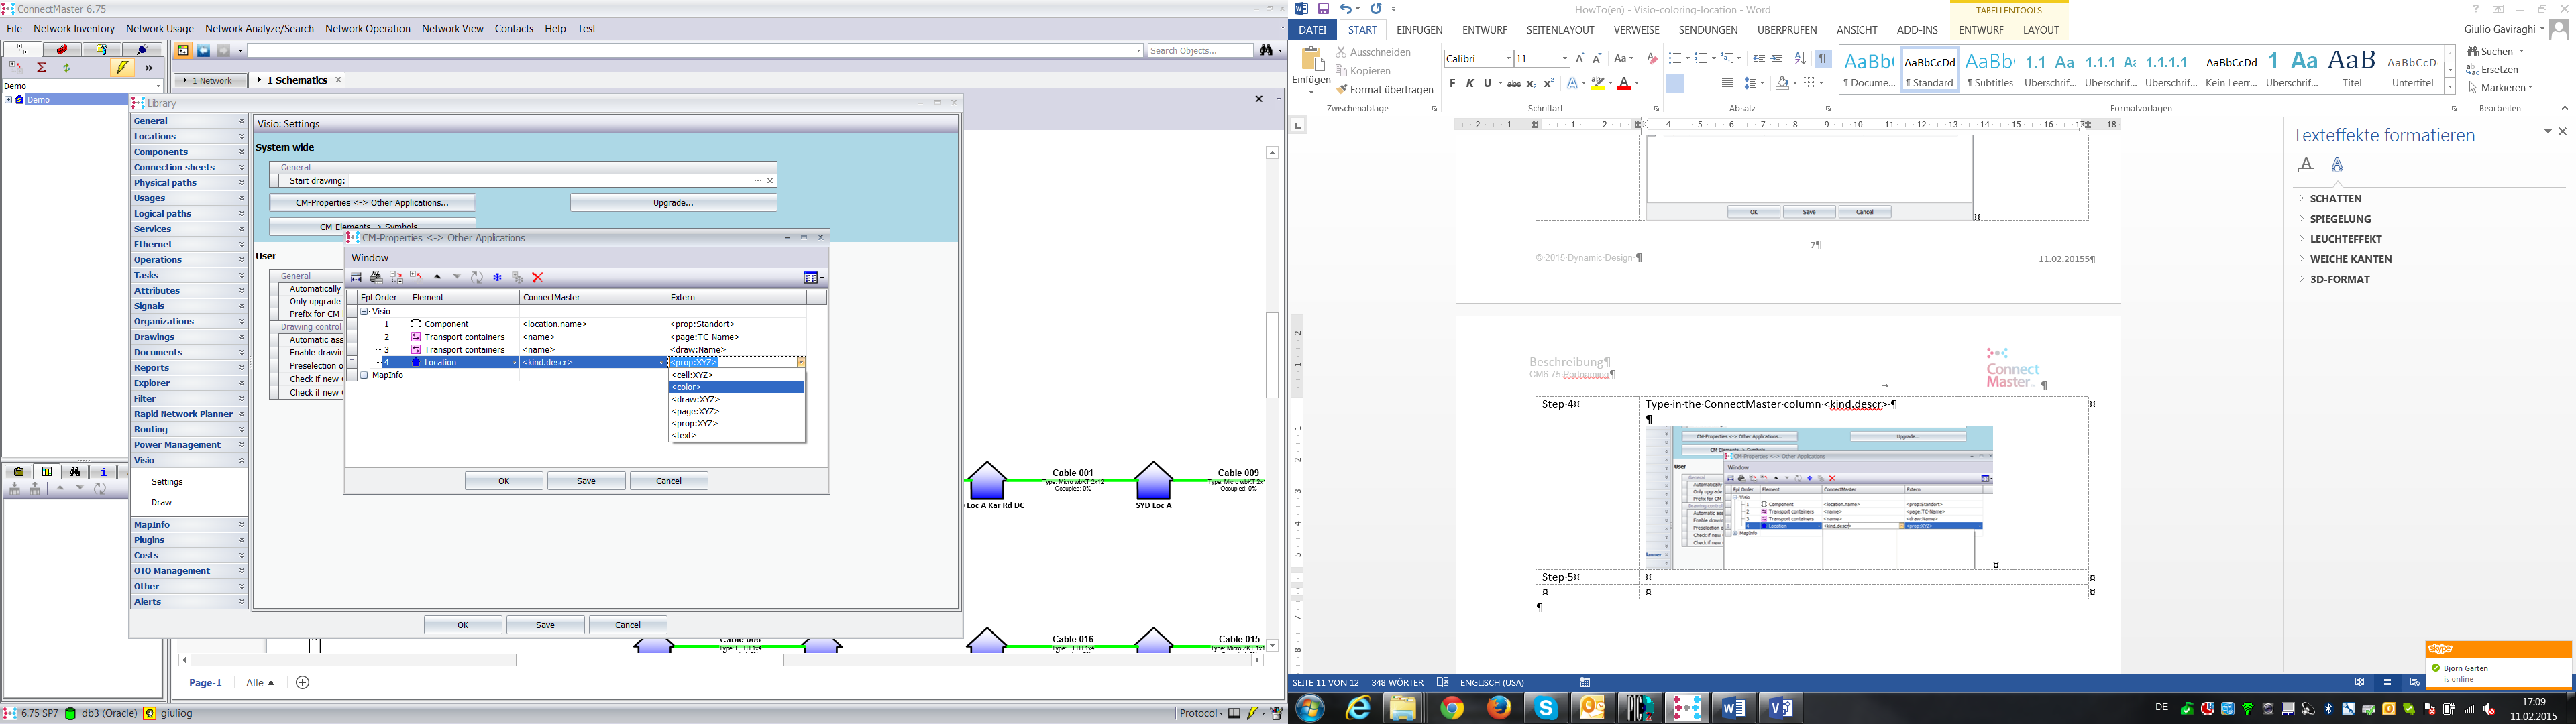The image size is (2576, 724).
Task: Click the Save icon in Word title bar
Action: 1323,9
